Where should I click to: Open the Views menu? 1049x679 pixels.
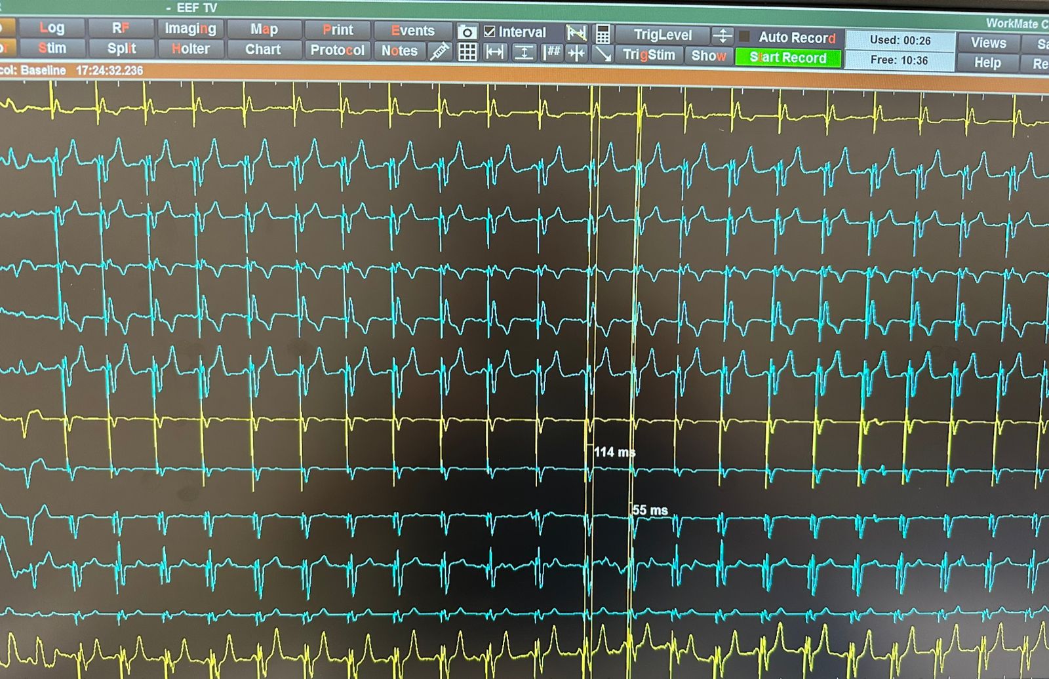point(988,43)
